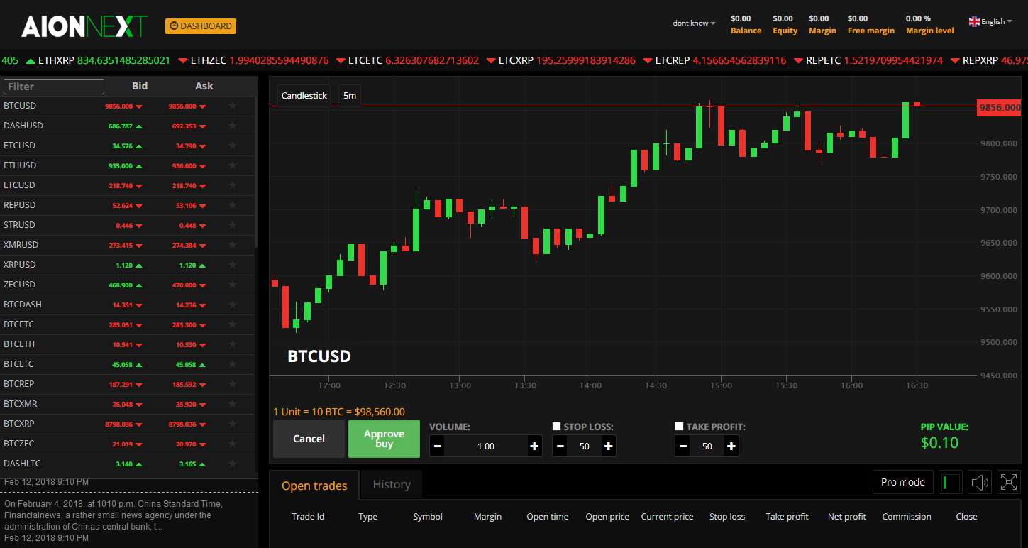Switch to Open trades tab
This screenshot has height=548, width=1028.
314,486
